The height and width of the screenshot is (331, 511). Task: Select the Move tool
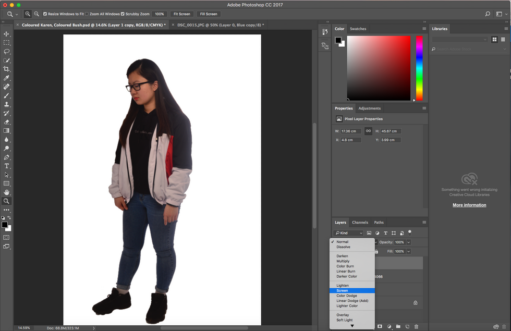coord(6,34)
